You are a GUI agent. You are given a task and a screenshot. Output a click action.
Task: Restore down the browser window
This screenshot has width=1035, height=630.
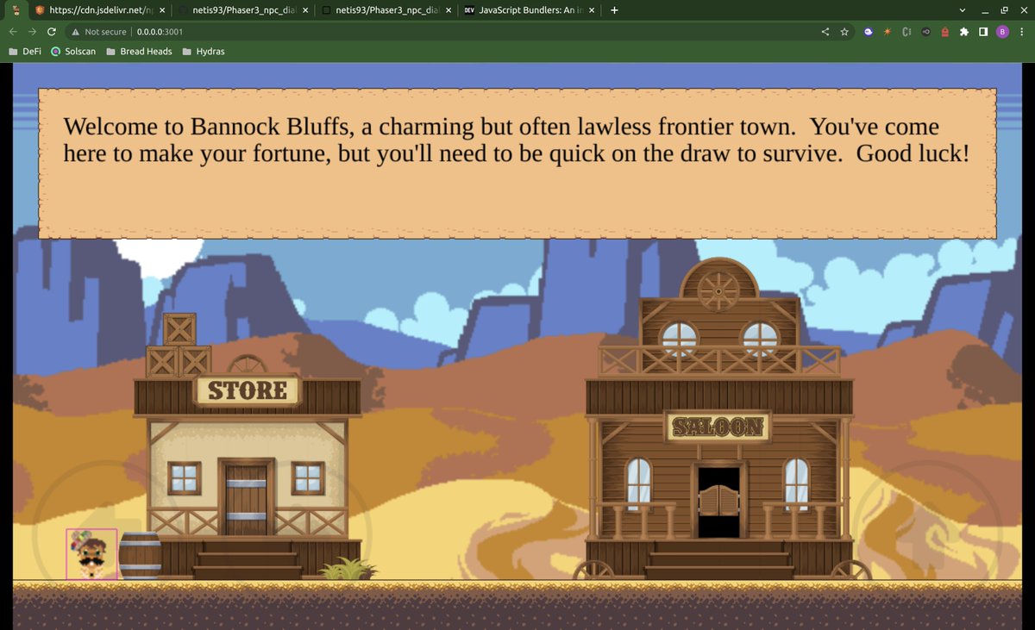(x=1004, y=10)
